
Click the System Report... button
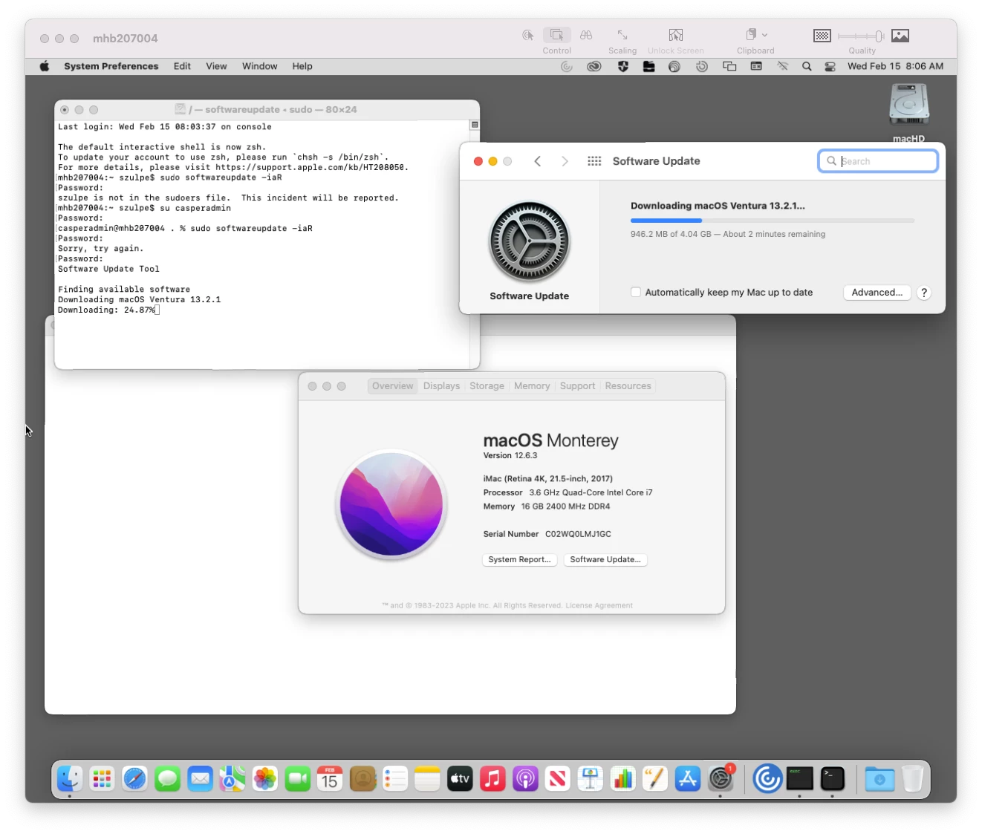[519, 560]
